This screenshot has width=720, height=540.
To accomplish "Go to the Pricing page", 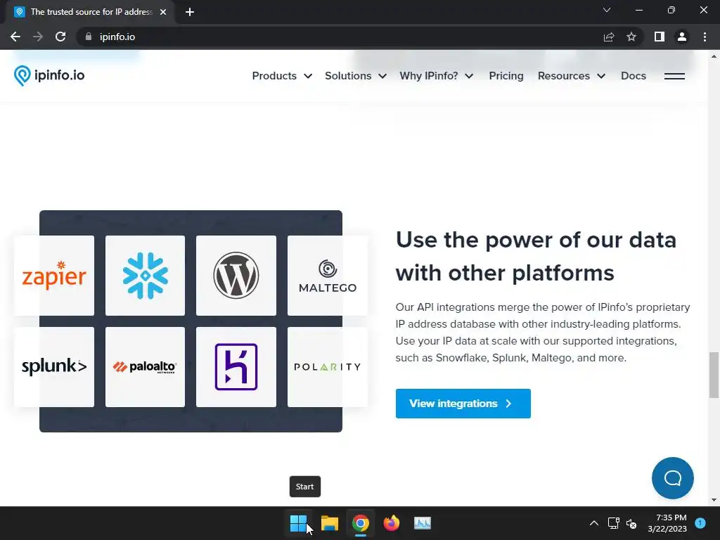I will point(506,76).
